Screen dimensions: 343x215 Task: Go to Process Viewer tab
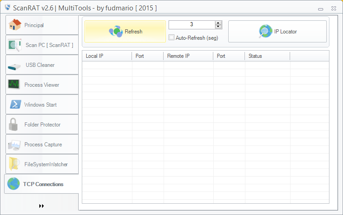42,85
